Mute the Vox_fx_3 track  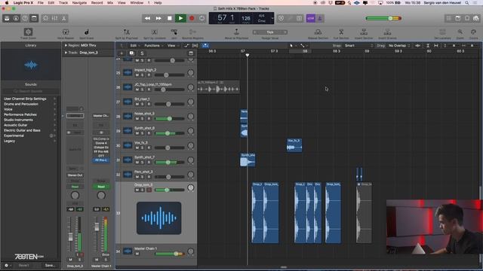click(x=137, y=148)
